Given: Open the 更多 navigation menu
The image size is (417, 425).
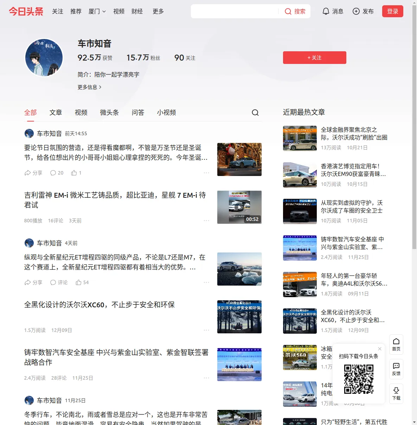Looking at the screenshot, I should tap(158, 11).
